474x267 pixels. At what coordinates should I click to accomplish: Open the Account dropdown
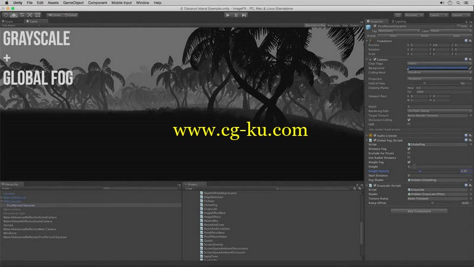pos(414,15)
